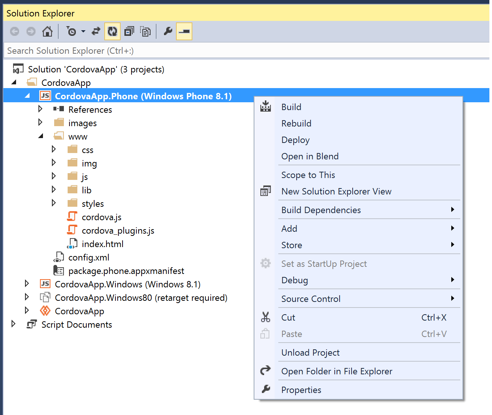This screenshot has height=415, width=492.
Task: Click the Collapse All icon
Action: click(x=129, y=31)
